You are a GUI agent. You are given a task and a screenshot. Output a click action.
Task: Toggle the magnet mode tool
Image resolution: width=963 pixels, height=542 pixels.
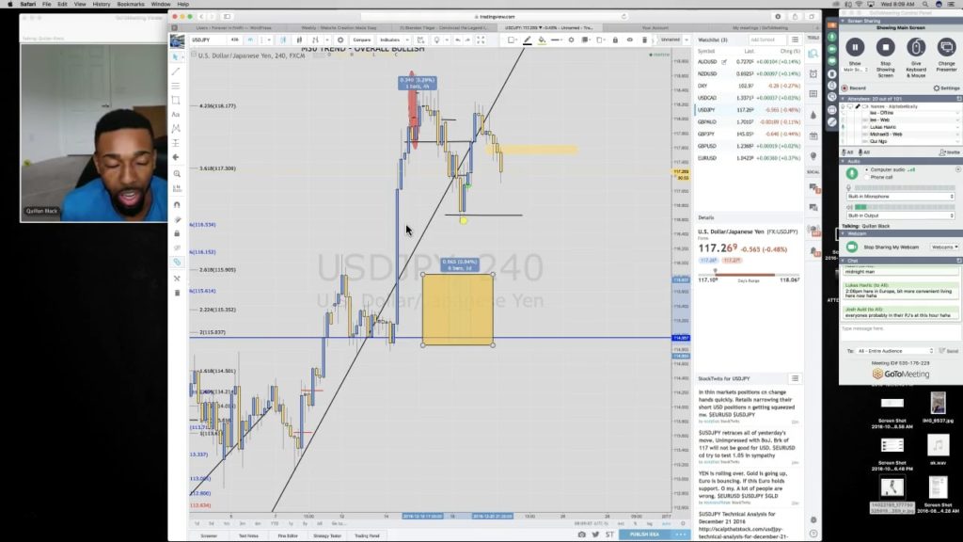177,204
